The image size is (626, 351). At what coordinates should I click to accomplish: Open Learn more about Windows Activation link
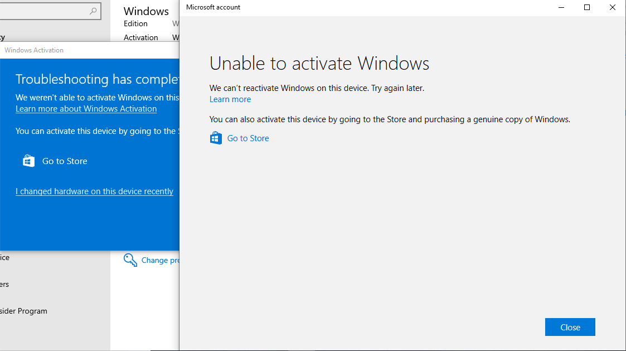tap(86, 109)
